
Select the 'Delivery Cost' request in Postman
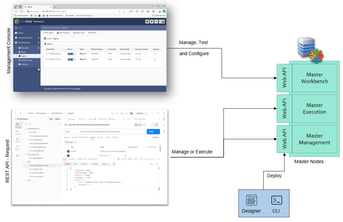(38, 169)
